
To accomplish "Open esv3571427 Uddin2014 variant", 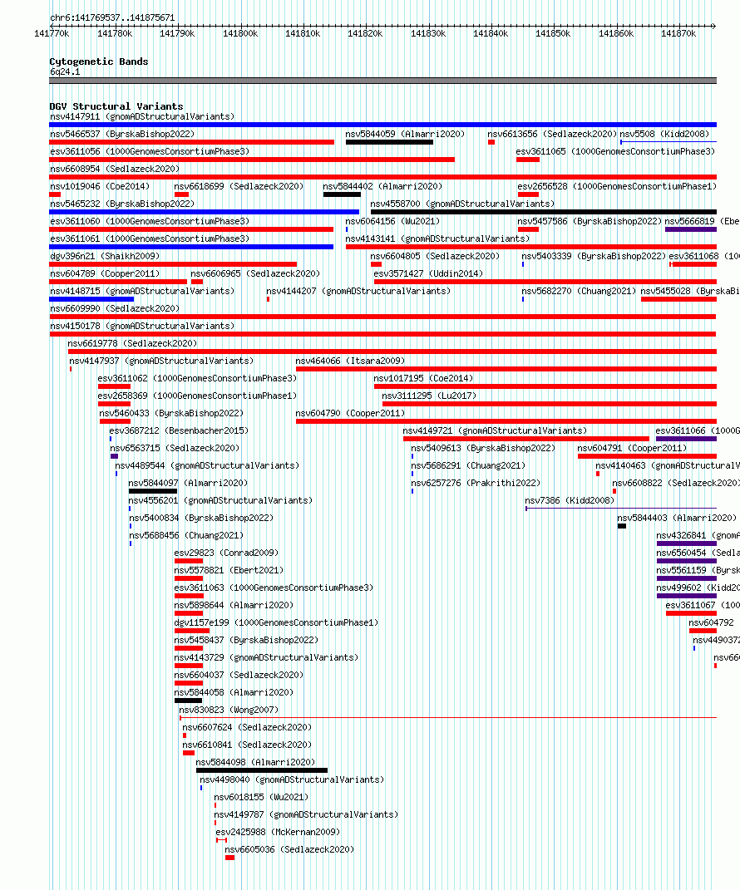I will point(428,273).
